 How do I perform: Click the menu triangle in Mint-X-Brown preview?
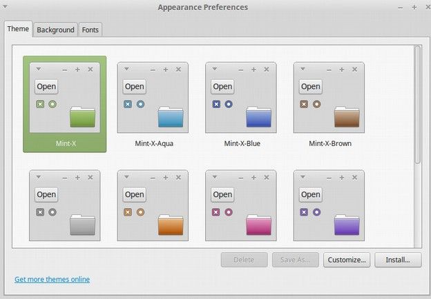[303, 69]
